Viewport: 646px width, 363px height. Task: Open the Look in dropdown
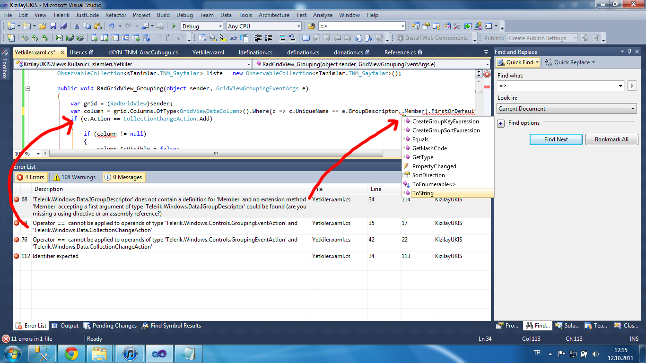click(x=567, y=109)
